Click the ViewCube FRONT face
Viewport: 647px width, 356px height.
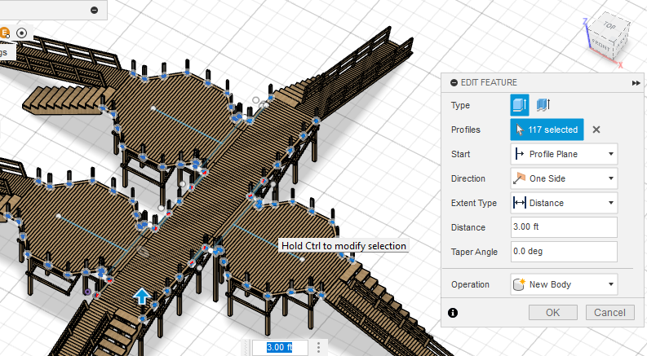coord(600,46)
